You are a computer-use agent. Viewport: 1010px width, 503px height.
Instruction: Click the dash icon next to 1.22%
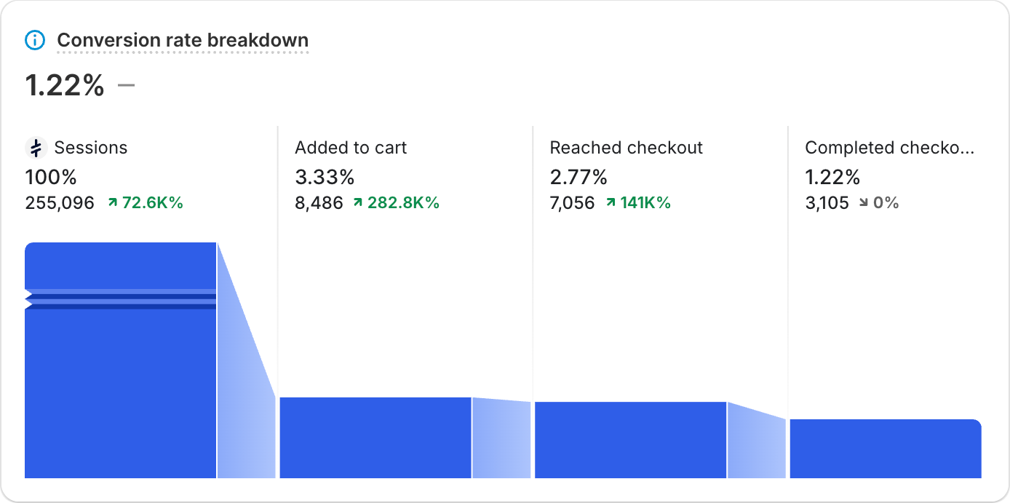click(126, 85)
